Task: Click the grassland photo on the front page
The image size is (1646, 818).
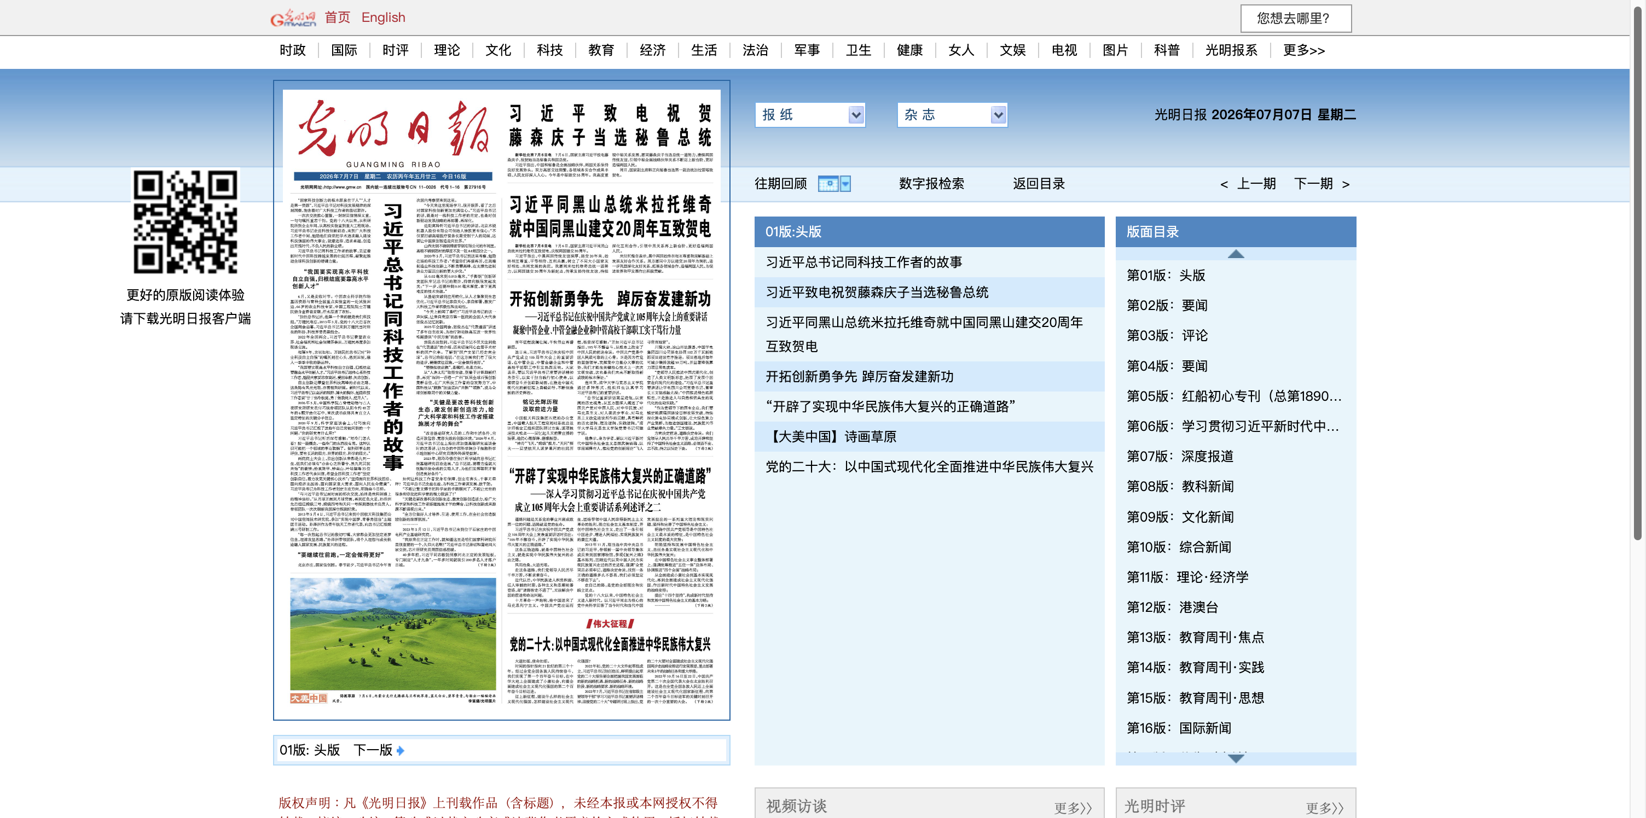Action: [392, 634]
